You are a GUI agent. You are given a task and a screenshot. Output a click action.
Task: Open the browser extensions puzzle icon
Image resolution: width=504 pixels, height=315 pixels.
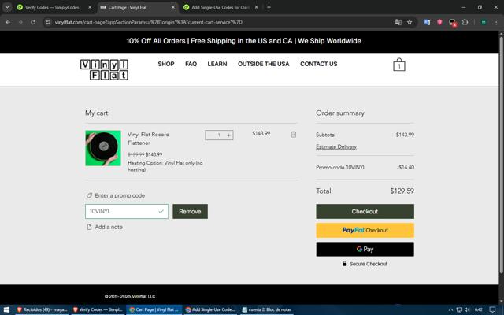(465, 22)
